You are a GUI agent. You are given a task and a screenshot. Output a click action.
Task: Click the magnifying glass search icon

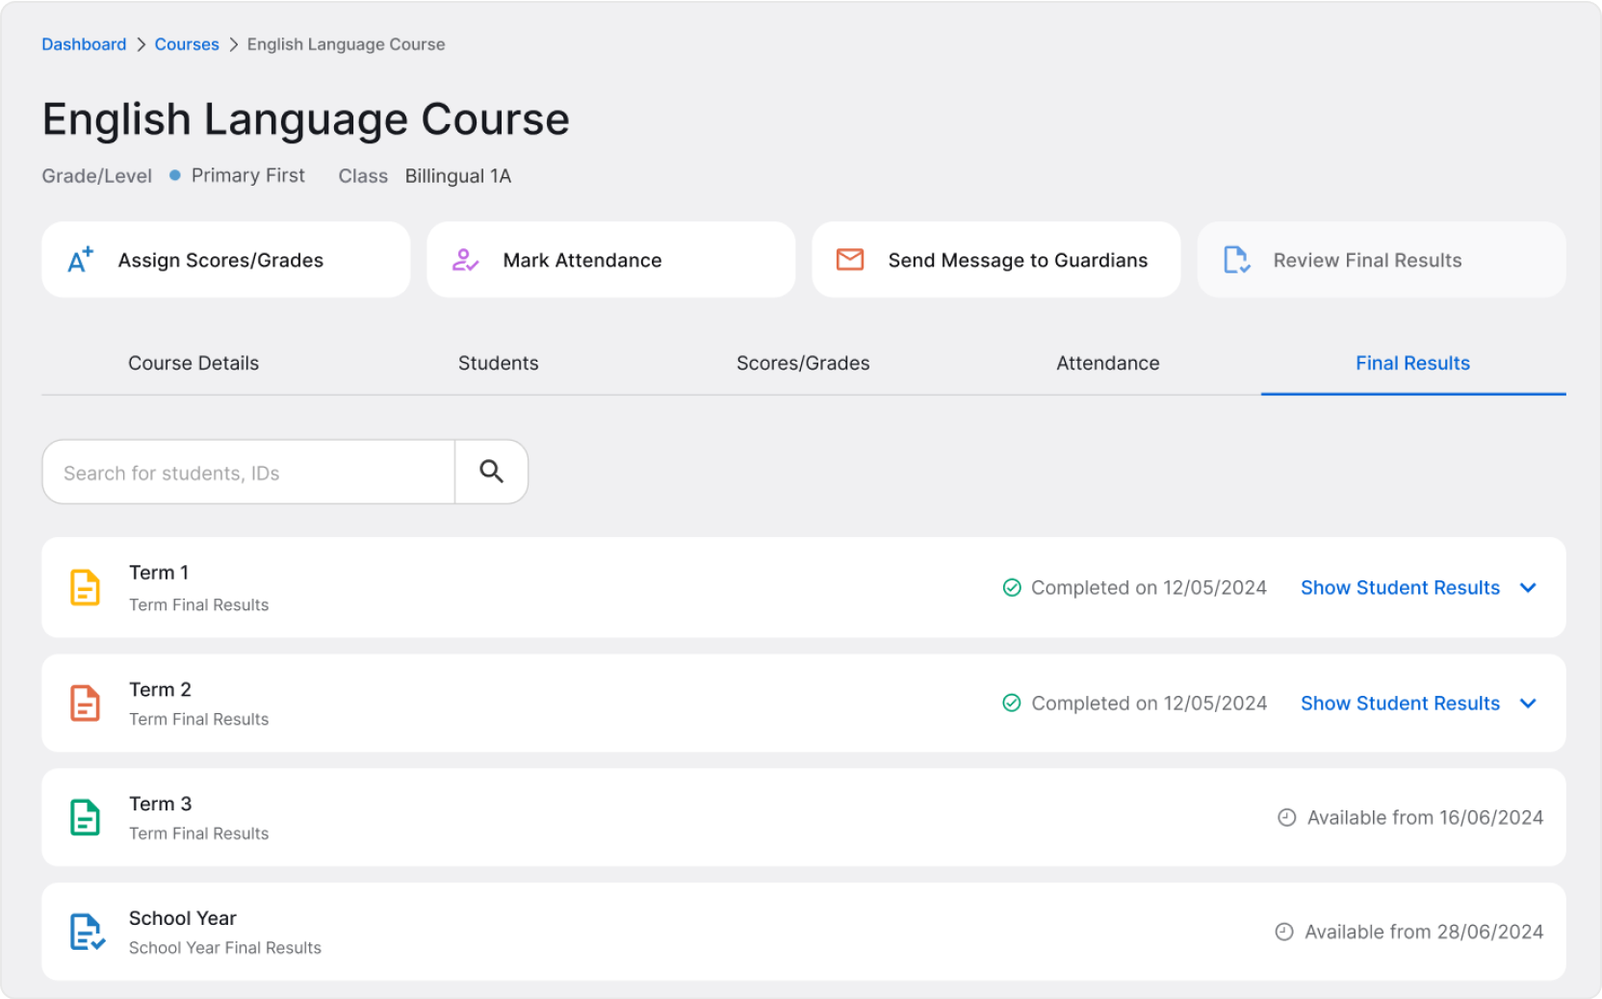coord(491,472)
